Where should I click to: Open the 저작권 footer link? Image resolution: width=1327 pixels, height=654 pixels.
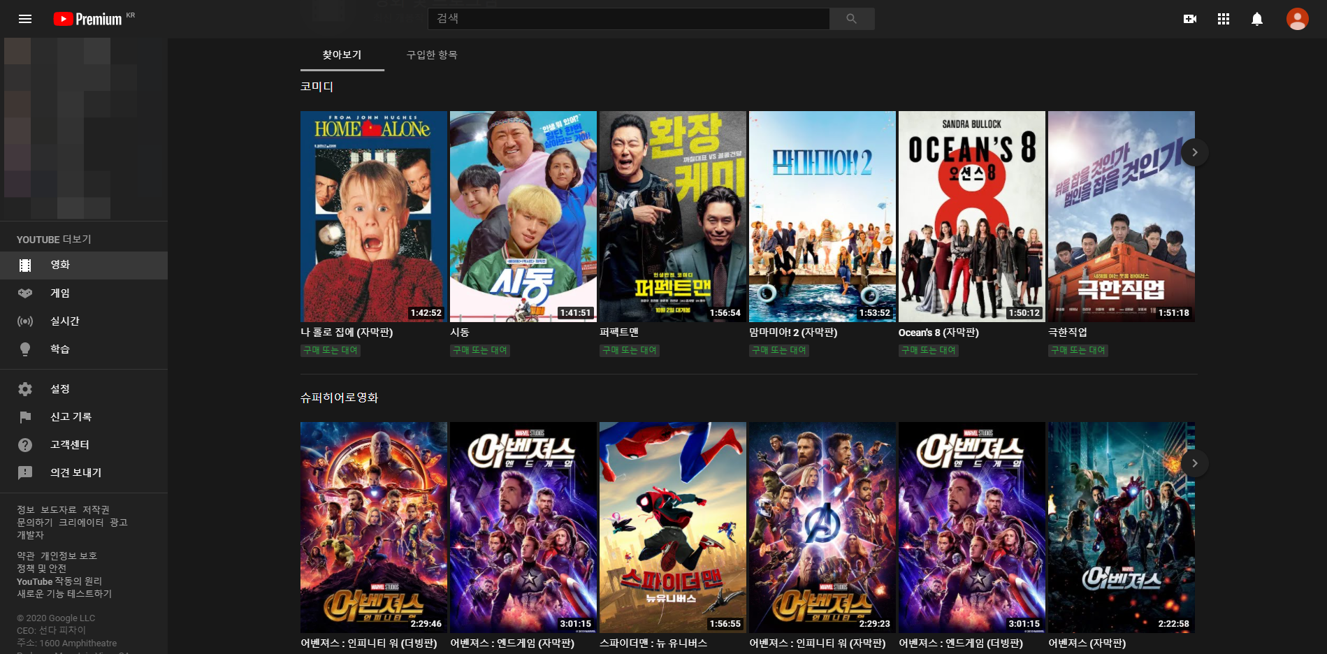tap(96, 510)
